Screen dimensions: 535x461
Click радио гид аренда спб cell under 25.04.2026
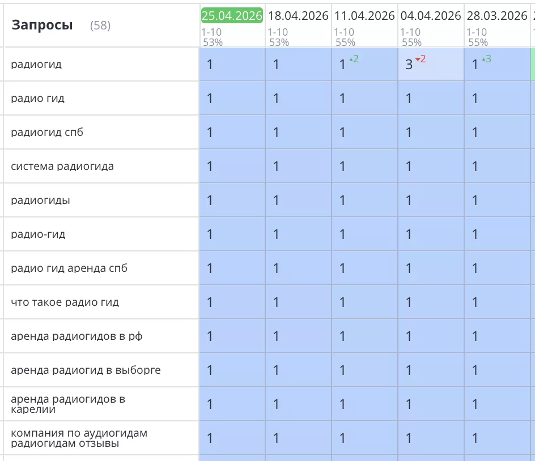pos(232,268)
